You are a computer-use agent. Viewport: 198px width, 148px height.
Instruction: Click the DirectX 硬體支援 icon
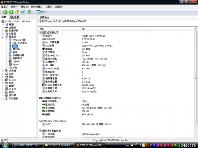(43, 85)
